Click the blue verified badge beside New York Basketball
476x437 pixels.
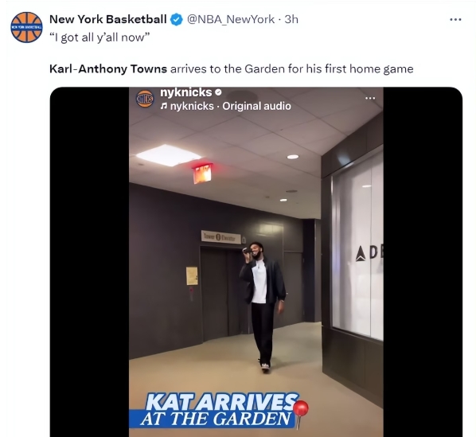tap(177, 20)
